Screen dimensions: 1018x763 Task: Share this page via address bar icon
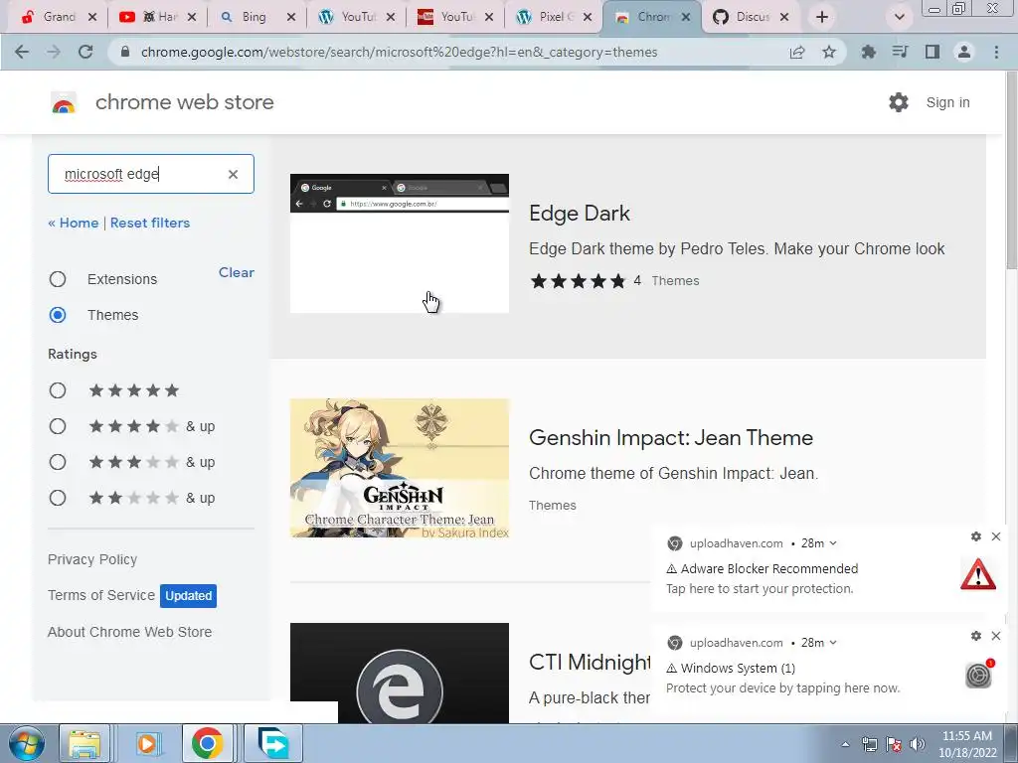click(796, 52)
